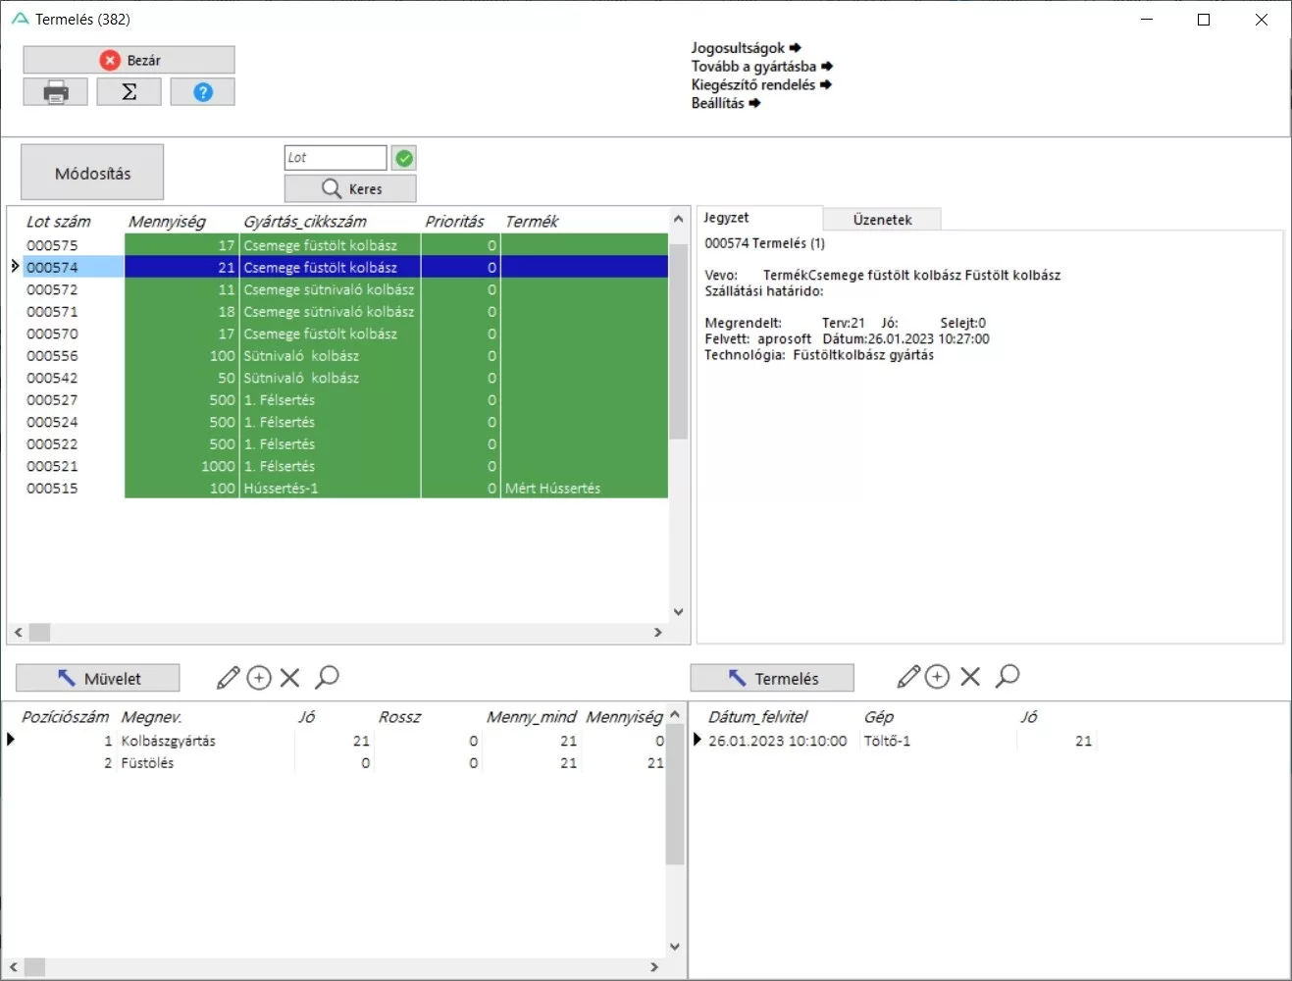
Task: Click the printer icon button
Action: tap(56, 92)
